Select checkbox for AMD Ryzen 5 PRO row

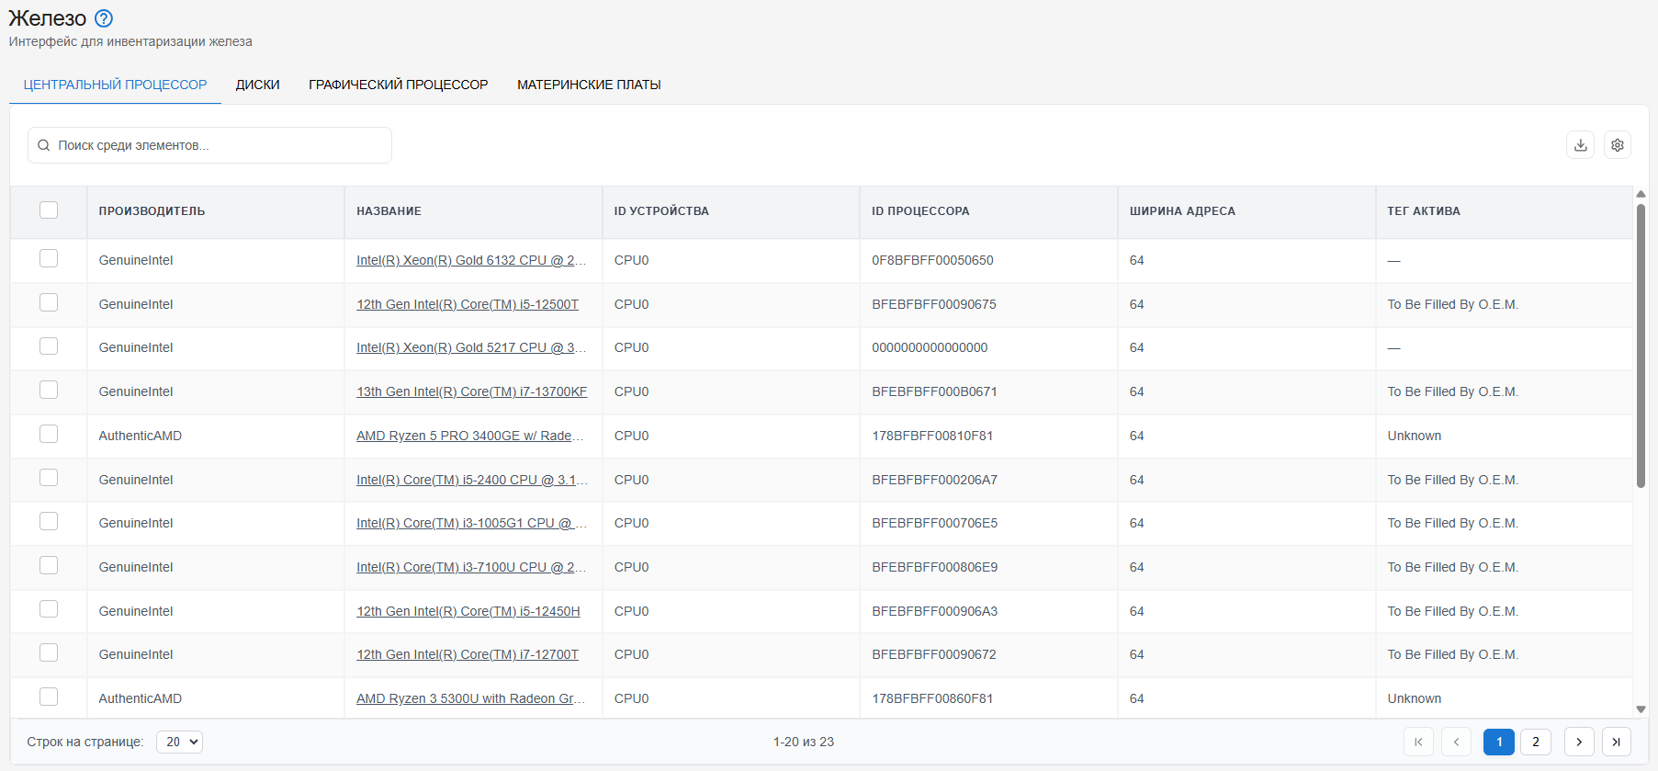49,435
